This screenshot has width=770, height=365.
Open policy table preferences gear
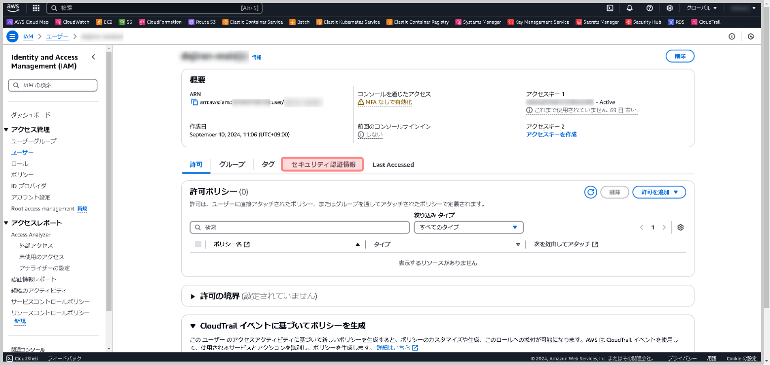click(681, 228)
